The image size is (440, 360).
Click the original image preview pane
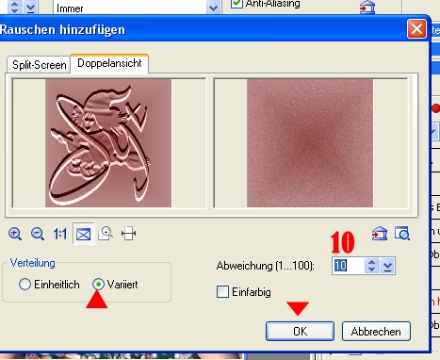click(109, 143)
